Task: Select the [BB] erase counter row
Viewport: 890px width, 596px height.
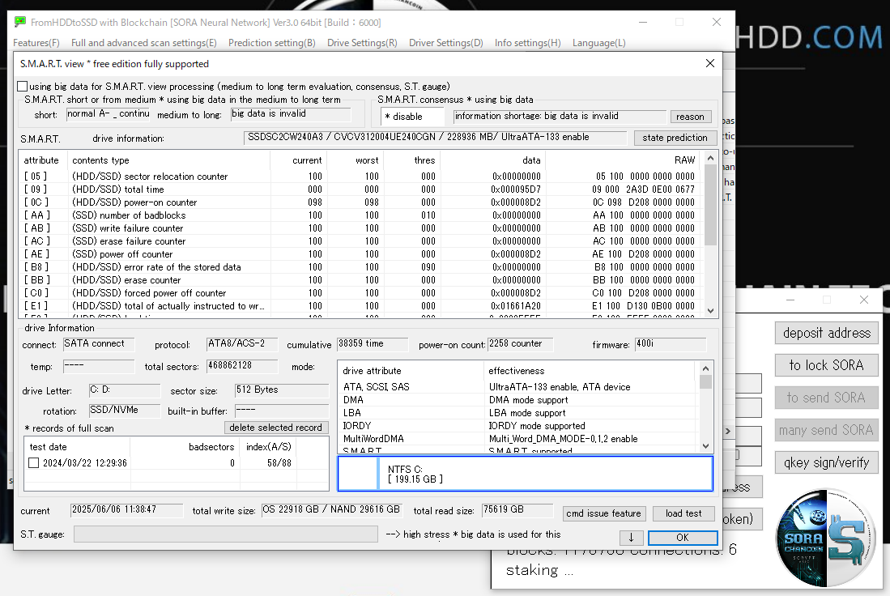Action: 361,280
